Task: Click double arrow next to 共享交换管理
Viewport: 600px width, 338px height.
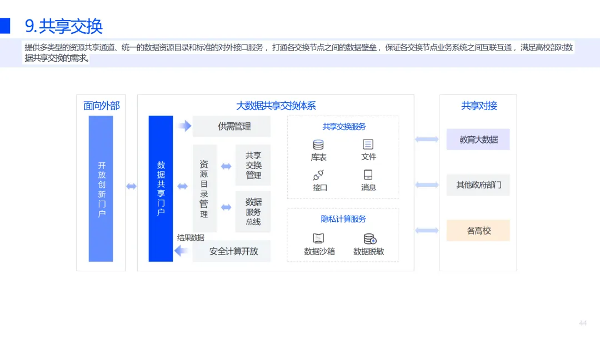Action: 226,166
